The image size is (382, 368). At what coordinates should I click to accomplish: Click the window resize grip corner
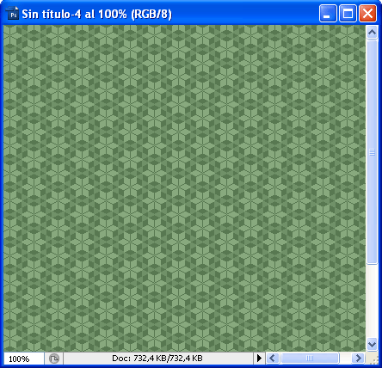point(373,359)
